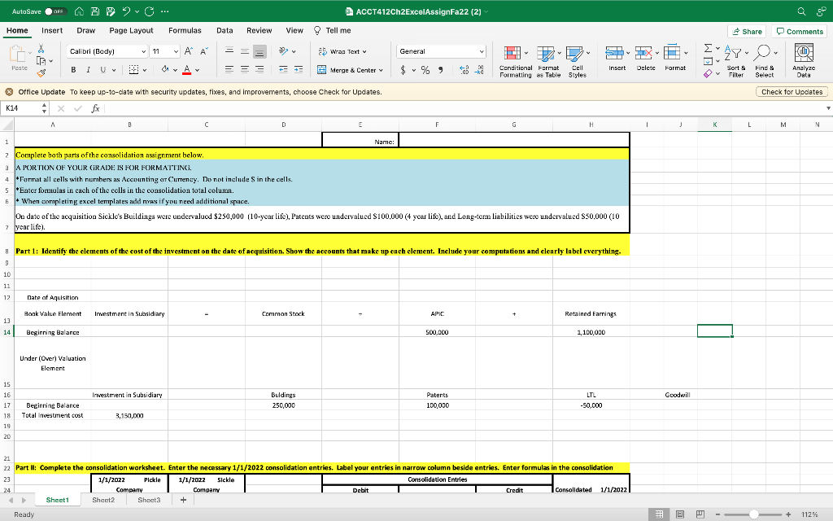833x521 pixels.
Task: Open the Formulas ribbon tab
Action: click(185, 30)
